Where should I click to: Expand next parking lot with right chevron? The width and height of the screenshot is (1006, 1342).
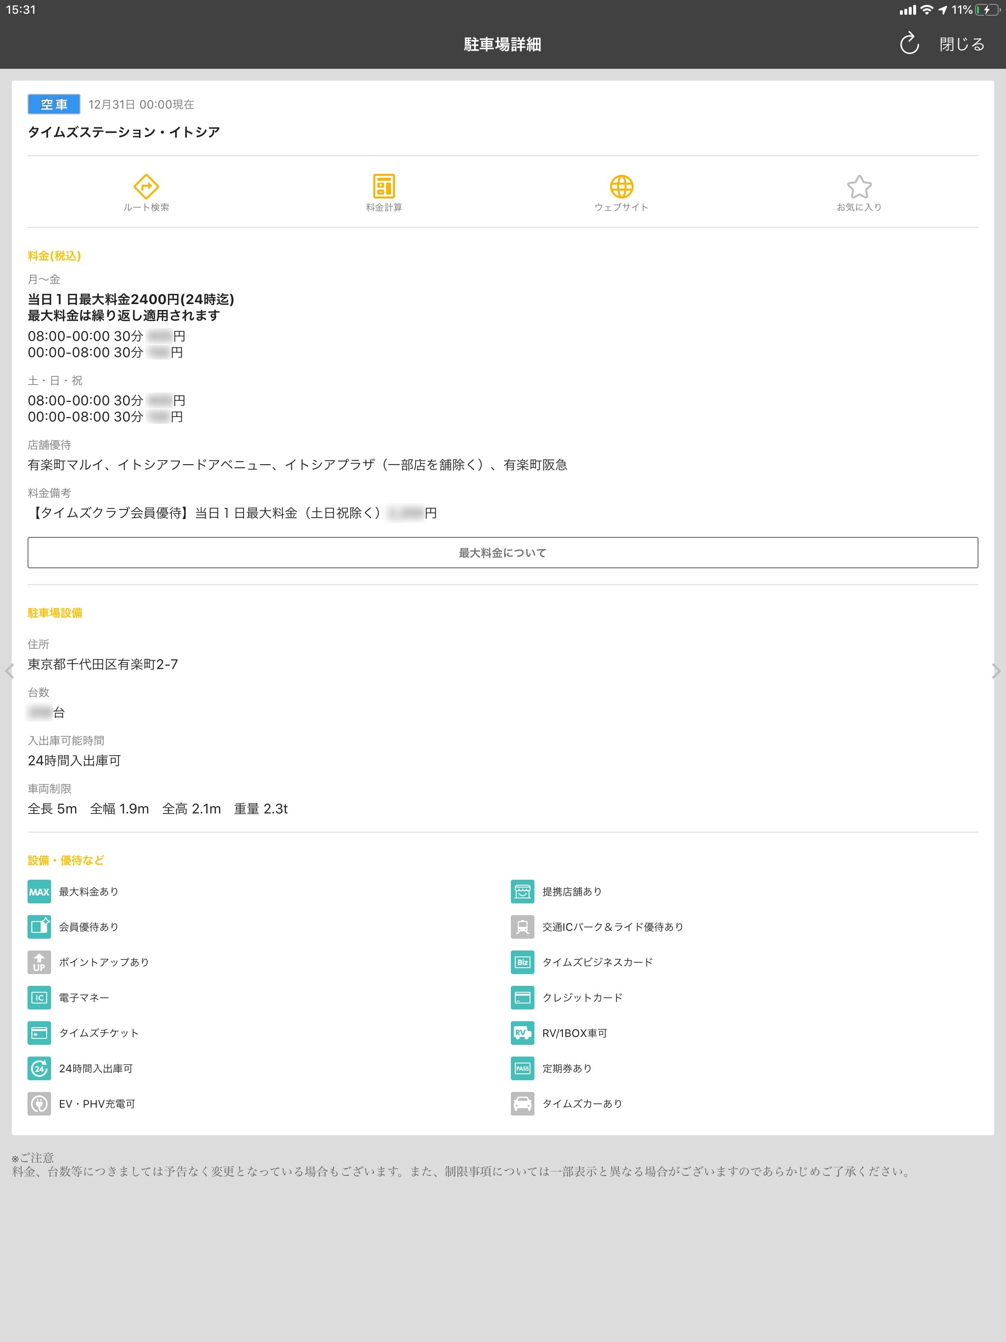[996, 671]
